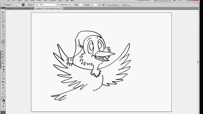The image size is (203, 114).
Task: Select the Scale tool
Action: coord(3,51)
